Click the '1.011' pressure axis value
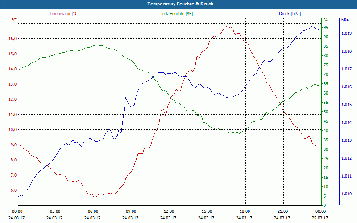The width and height of the screenshot is (357, 223). click(346, 176)
